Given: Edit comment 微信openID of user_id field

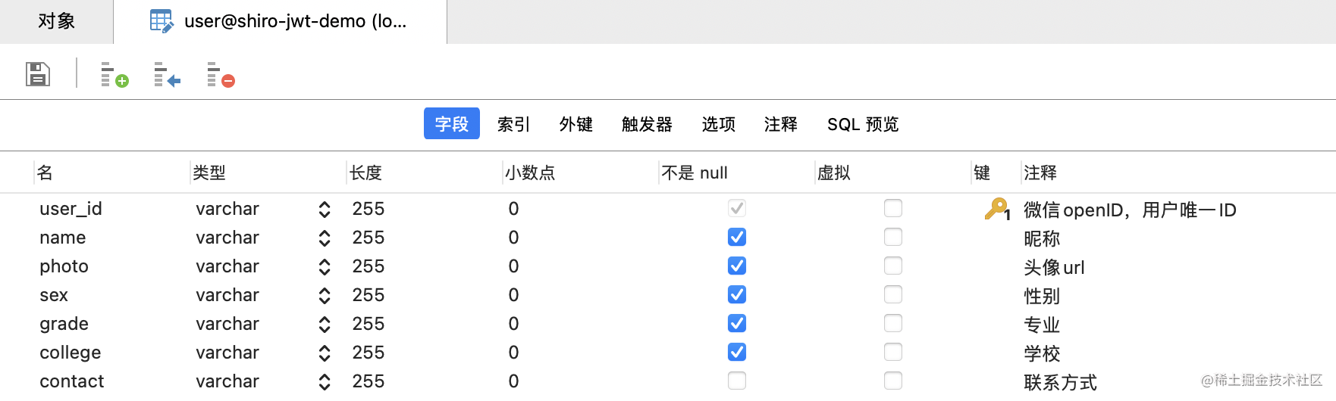Looking at the screenshot, I should (x=1130, y=210).
